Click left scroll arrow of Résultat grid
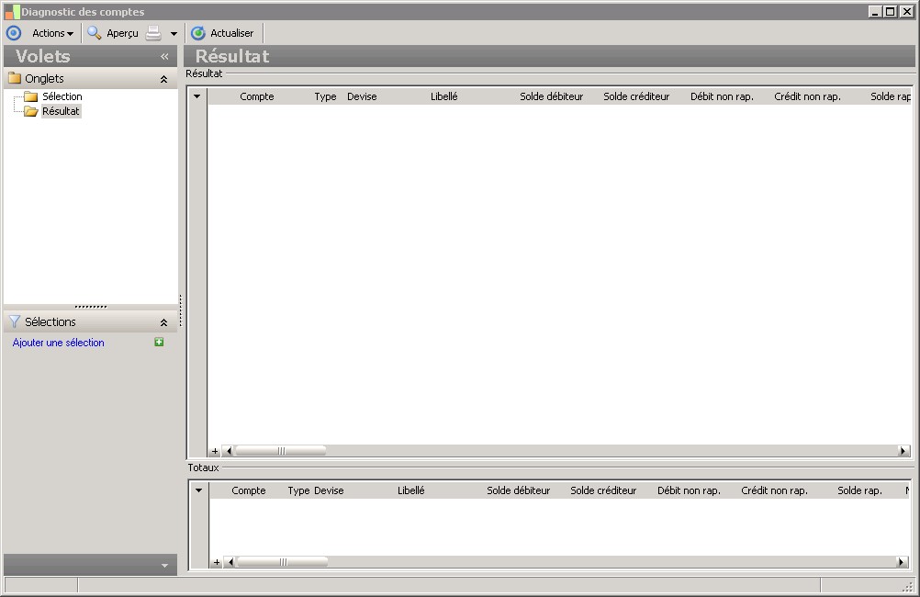 [x=229, y=451]
